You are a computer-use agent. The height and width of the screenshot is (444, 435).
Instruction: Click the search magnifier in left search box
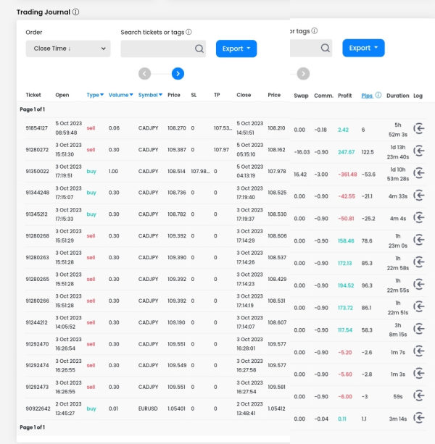199,49
